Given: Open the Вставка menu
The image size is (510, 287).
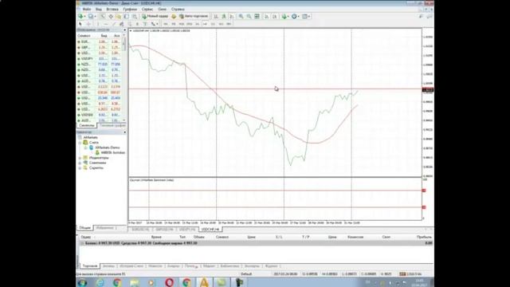Looking at the screenshot, I should click(112, 9).
